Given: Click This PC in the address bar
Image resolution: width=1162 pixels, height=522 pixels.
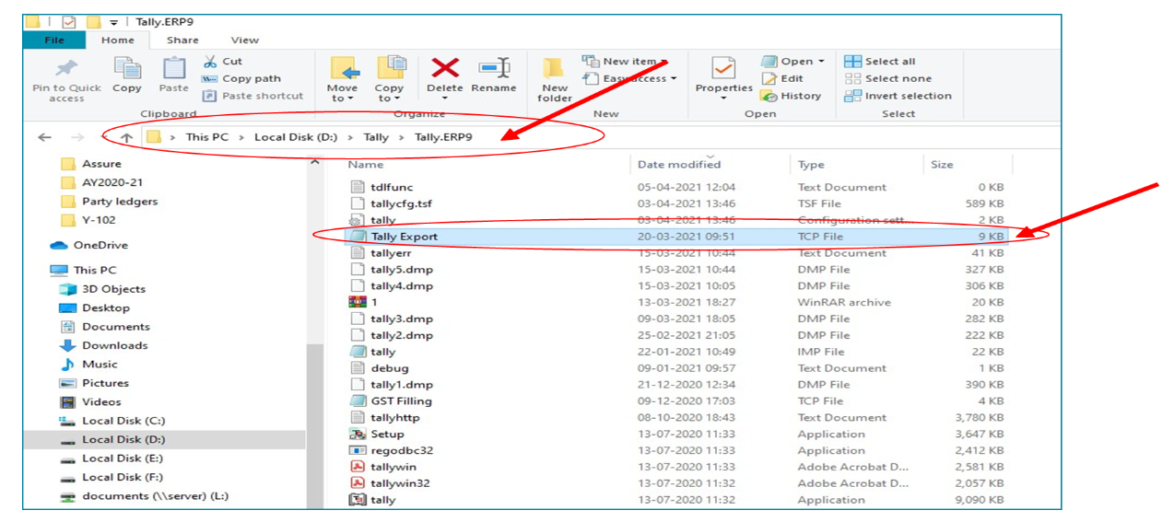Looking at the screenshot, I should [207, 137].
